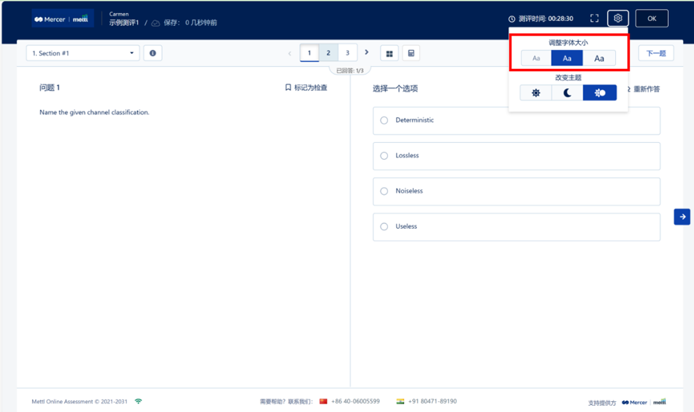Go to previous page chevron in question pager

coord(289,53)
